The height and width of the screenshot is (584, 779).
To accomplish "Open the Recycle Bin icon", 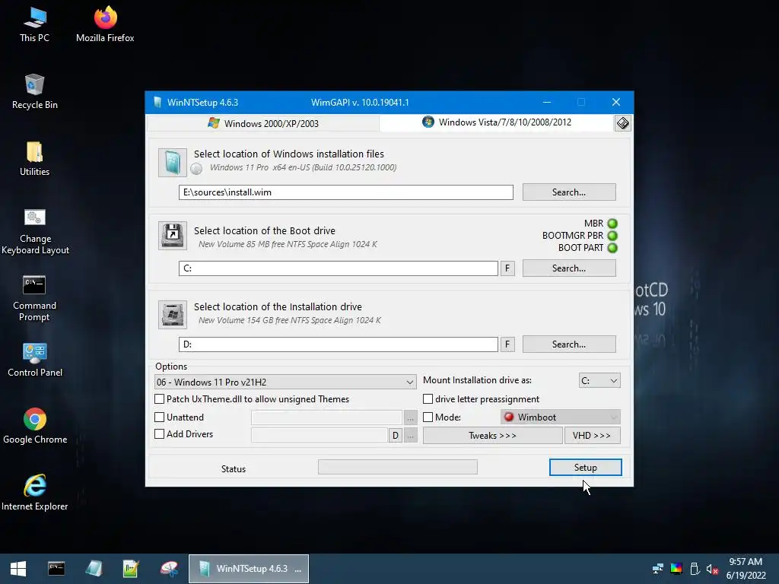I will coord(34,92).
